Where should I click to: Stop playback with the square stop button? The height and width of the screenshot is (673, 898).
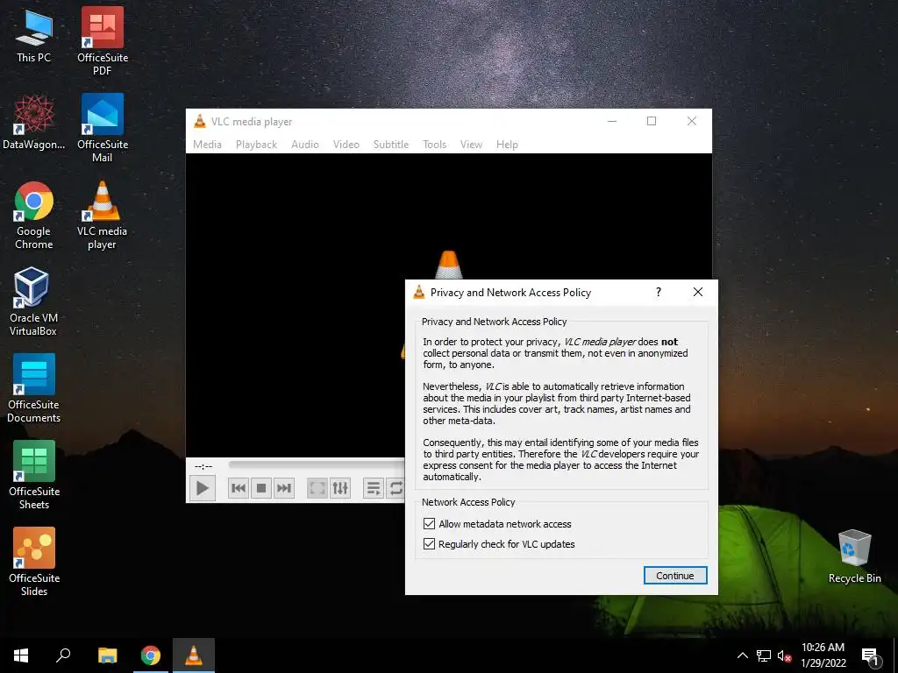point(261,488)
